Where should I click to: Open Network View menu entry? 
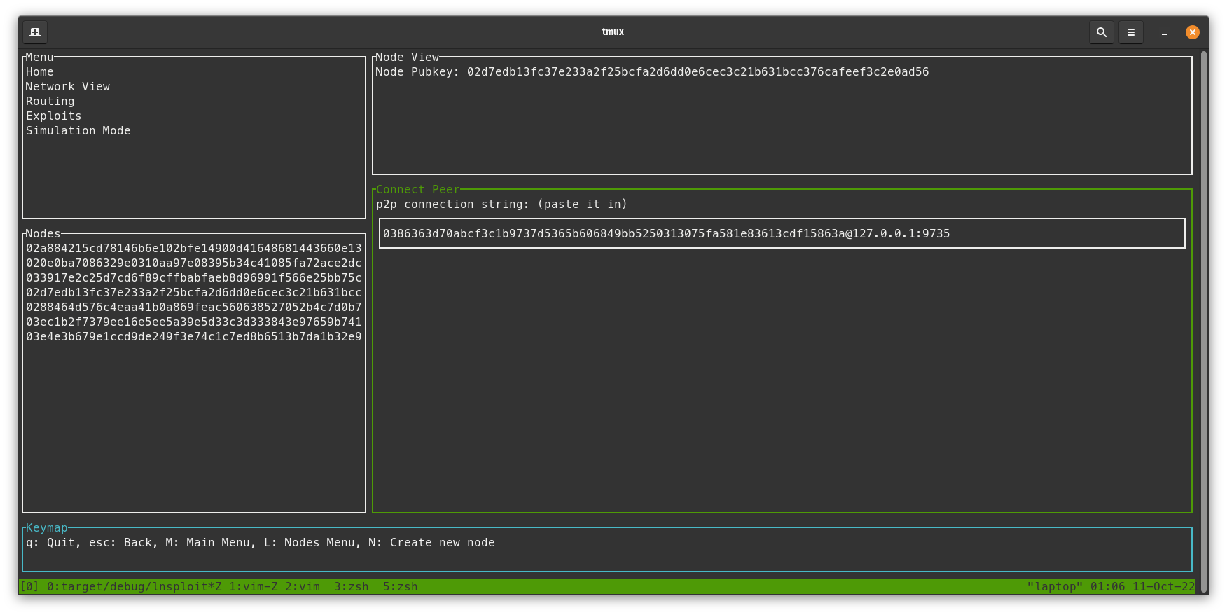[68, 87]
